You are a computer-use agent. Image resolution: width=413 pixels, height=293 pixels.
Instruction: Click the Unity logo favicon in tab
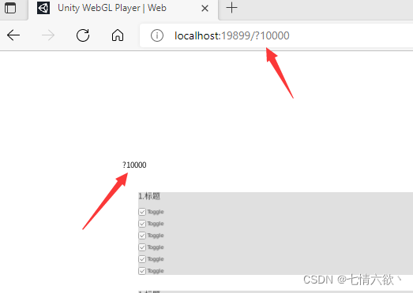[43, 8]
